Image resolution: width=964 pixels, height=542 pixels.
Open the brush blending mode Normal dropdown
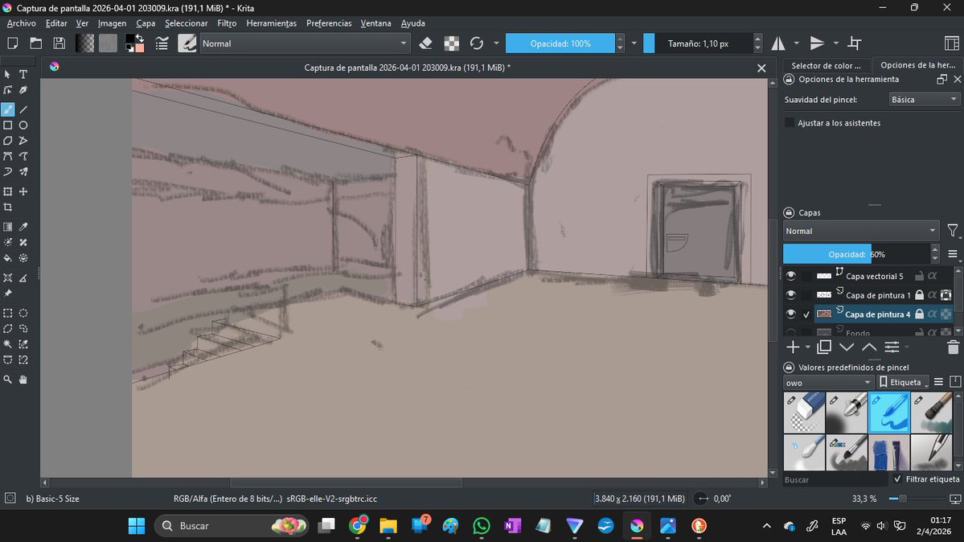point(305,43)
